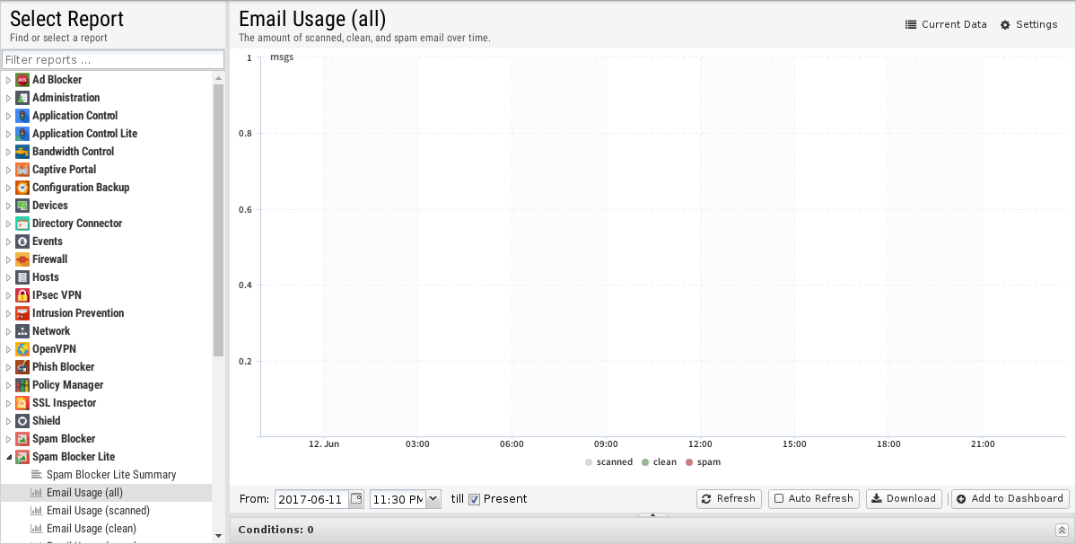Click the Spam Blocker Lite icon
The height and width of the screenshot is (544, 1076).
click(x=22, y=457)
